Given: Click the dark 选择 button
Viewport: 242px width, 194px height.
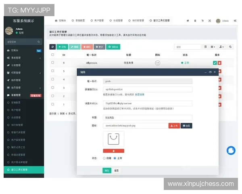Looking at the screenshot, I should click(186, 126).
